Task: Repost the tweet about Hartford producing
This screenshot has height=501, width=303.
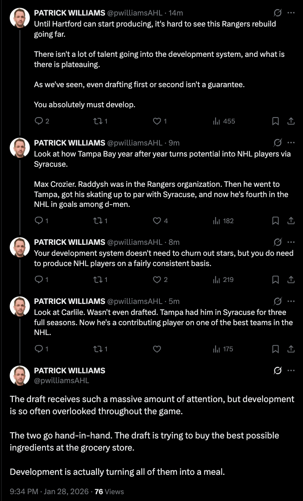Action: [98, 121]
